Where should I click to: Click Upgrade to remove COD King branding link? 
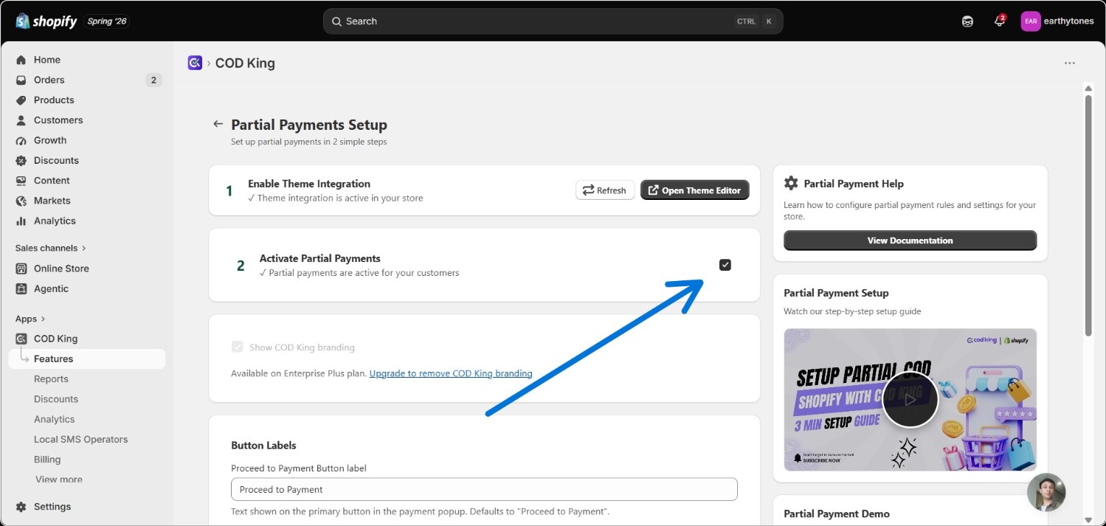(451, 373)
